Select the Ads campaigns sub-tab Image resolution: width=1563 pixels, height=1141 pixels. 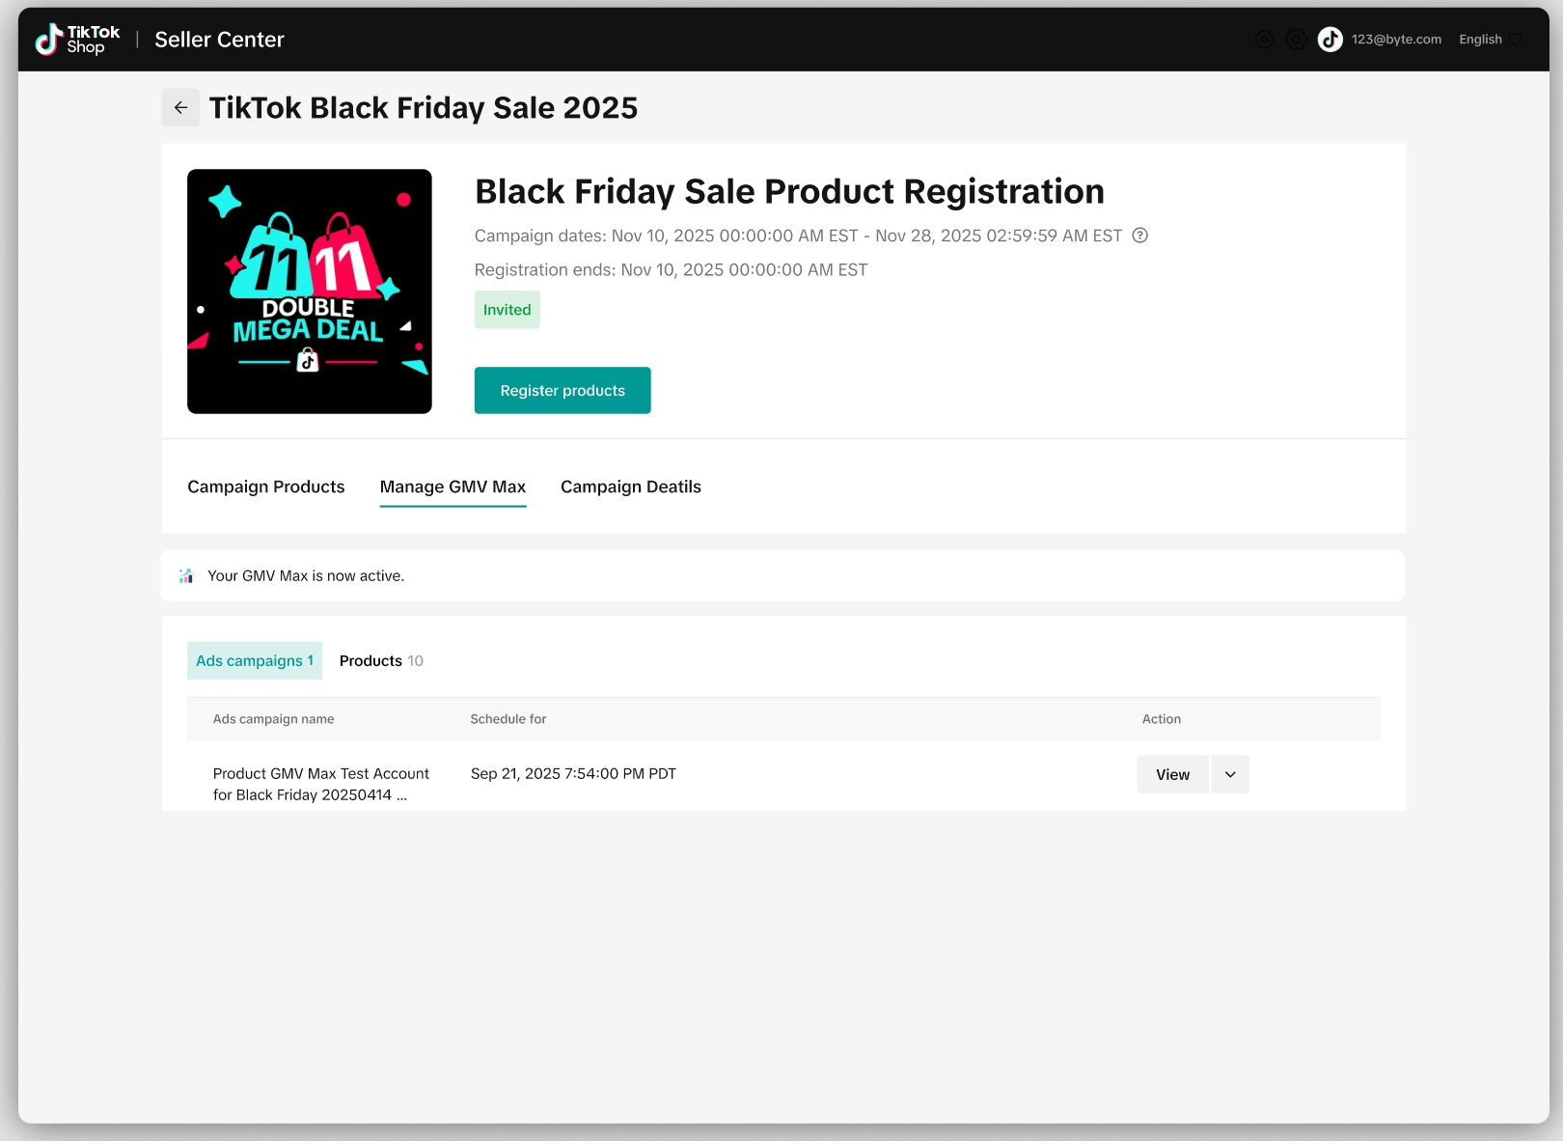click(x=255, y=661)
